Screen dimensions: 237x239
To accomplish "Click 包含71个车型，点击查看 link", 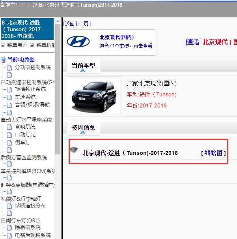I will (x=126, y=46).
